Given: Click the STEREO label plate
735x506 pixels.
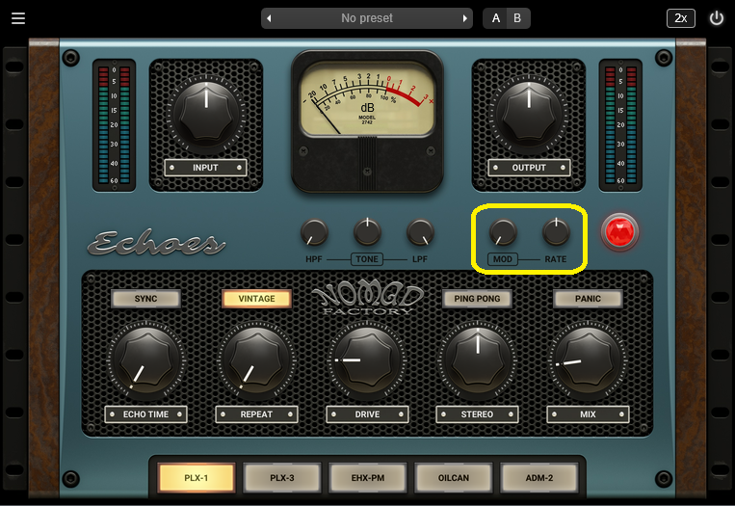Looking at the screenshot, I should coord(477,414).
